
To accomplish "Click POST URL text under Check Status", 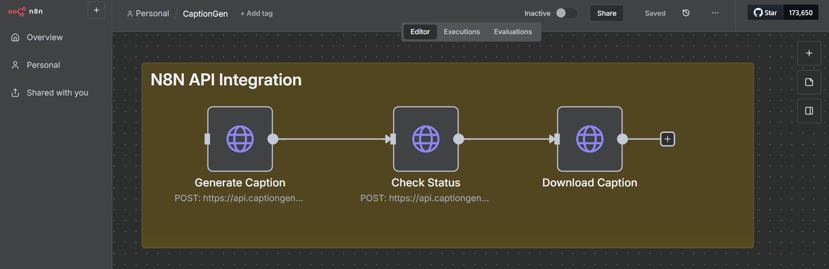I will pos(425,198).
